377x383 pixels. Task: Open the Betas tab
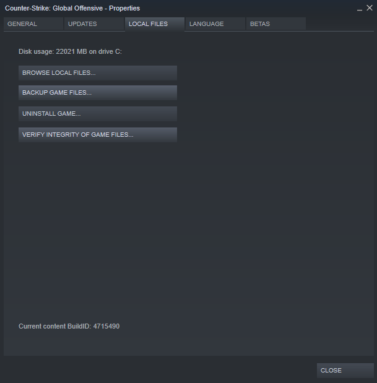pyautogui.click(x=276, y=24)
